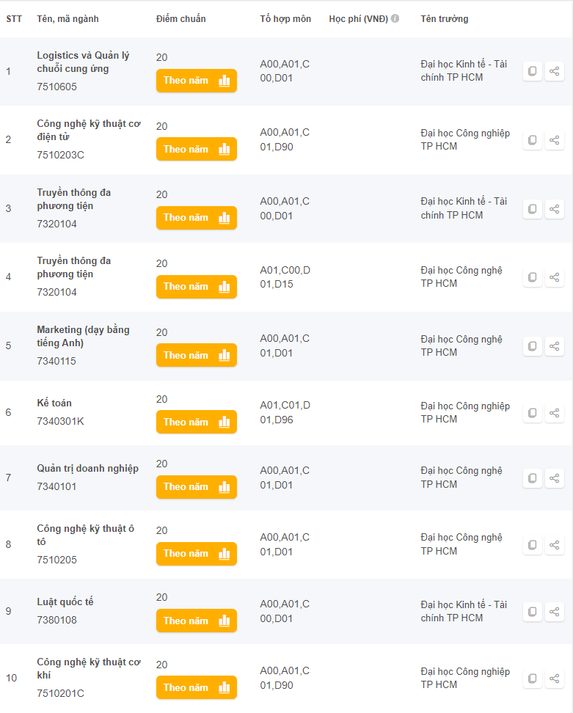Click the Tổ hợp môn column header
573x713 pixels.
pos(285,18)
